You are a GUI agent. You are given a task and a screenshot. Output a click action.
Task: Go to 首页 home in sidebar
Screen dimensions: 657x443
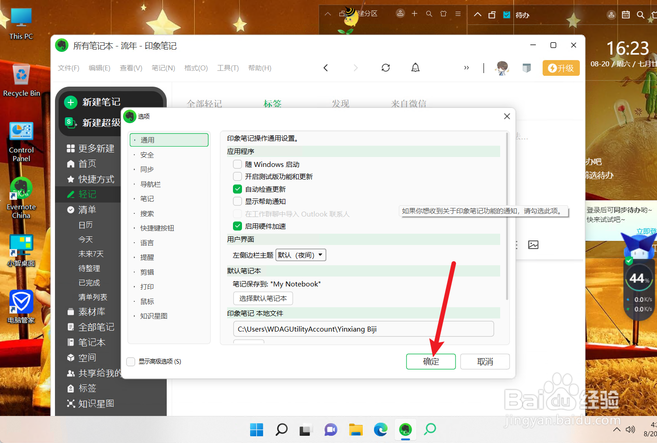click(82, 164)
